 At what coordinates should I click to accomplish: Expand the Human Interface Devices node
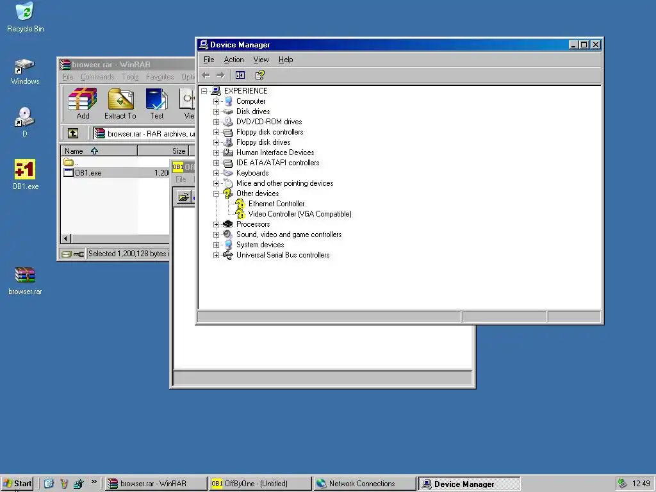click(x=217, y=152)
